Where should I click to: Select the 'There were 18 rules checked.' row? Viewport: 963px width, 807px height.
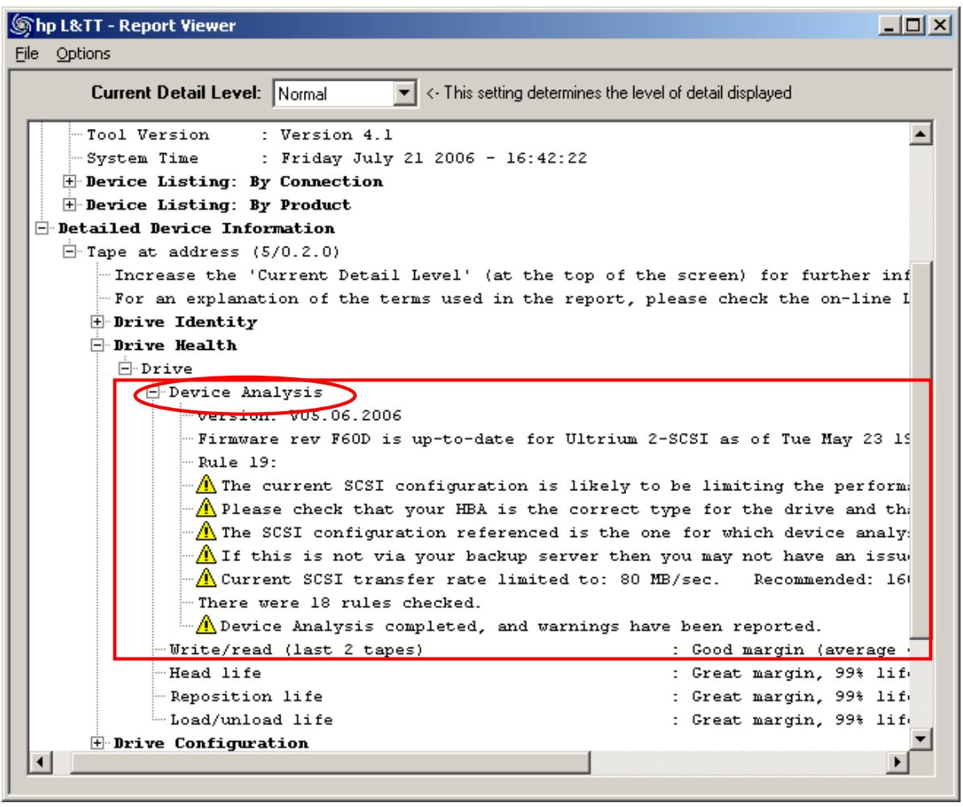(339, 602)
